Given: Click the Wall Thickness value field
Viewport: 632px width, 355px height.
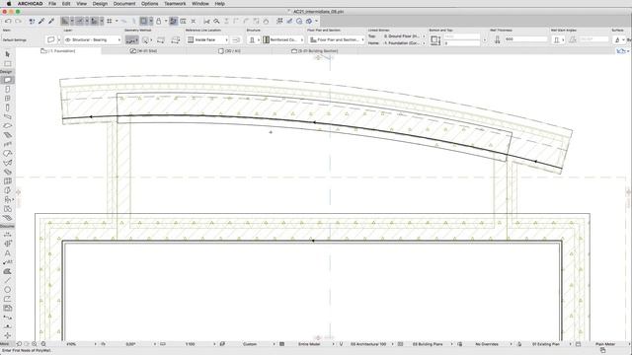Looking at the screenshot, I should point(525,39).
